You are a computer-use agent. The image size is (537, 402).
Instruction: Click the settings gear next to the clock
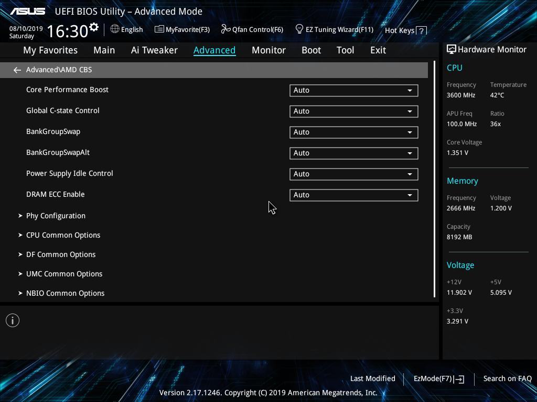[x=94, y=27]
